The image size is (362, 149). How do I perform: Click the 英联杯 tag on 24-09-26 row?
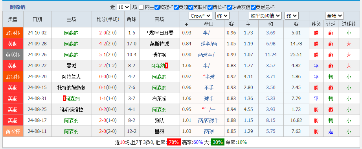(x=13, y=55)
